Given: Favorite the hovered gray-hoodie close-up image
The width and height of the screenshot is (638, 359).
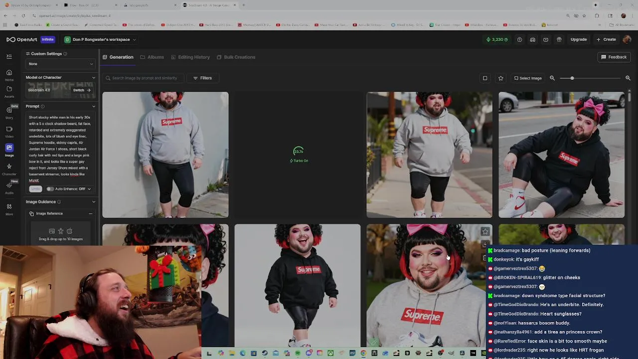Looking at the screenshot, I should click(x=485, y=231).
